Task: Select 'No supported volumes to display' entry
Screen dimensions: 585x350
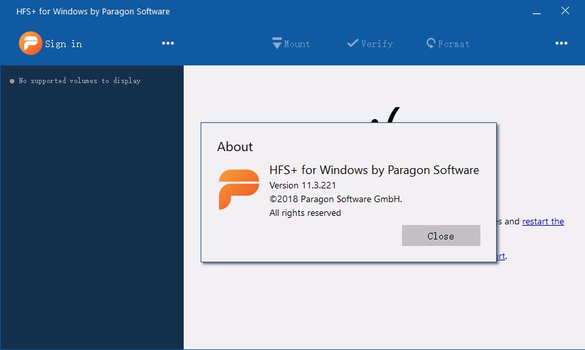Action: click(76, 80)
